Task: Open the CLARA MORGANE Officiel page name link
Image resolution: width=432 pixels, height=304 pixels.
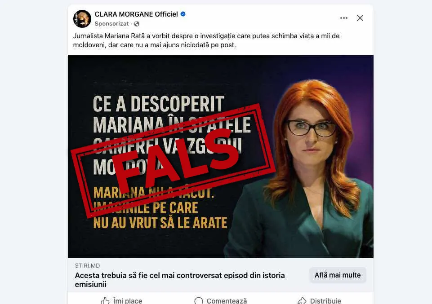Action: (136, 14)
